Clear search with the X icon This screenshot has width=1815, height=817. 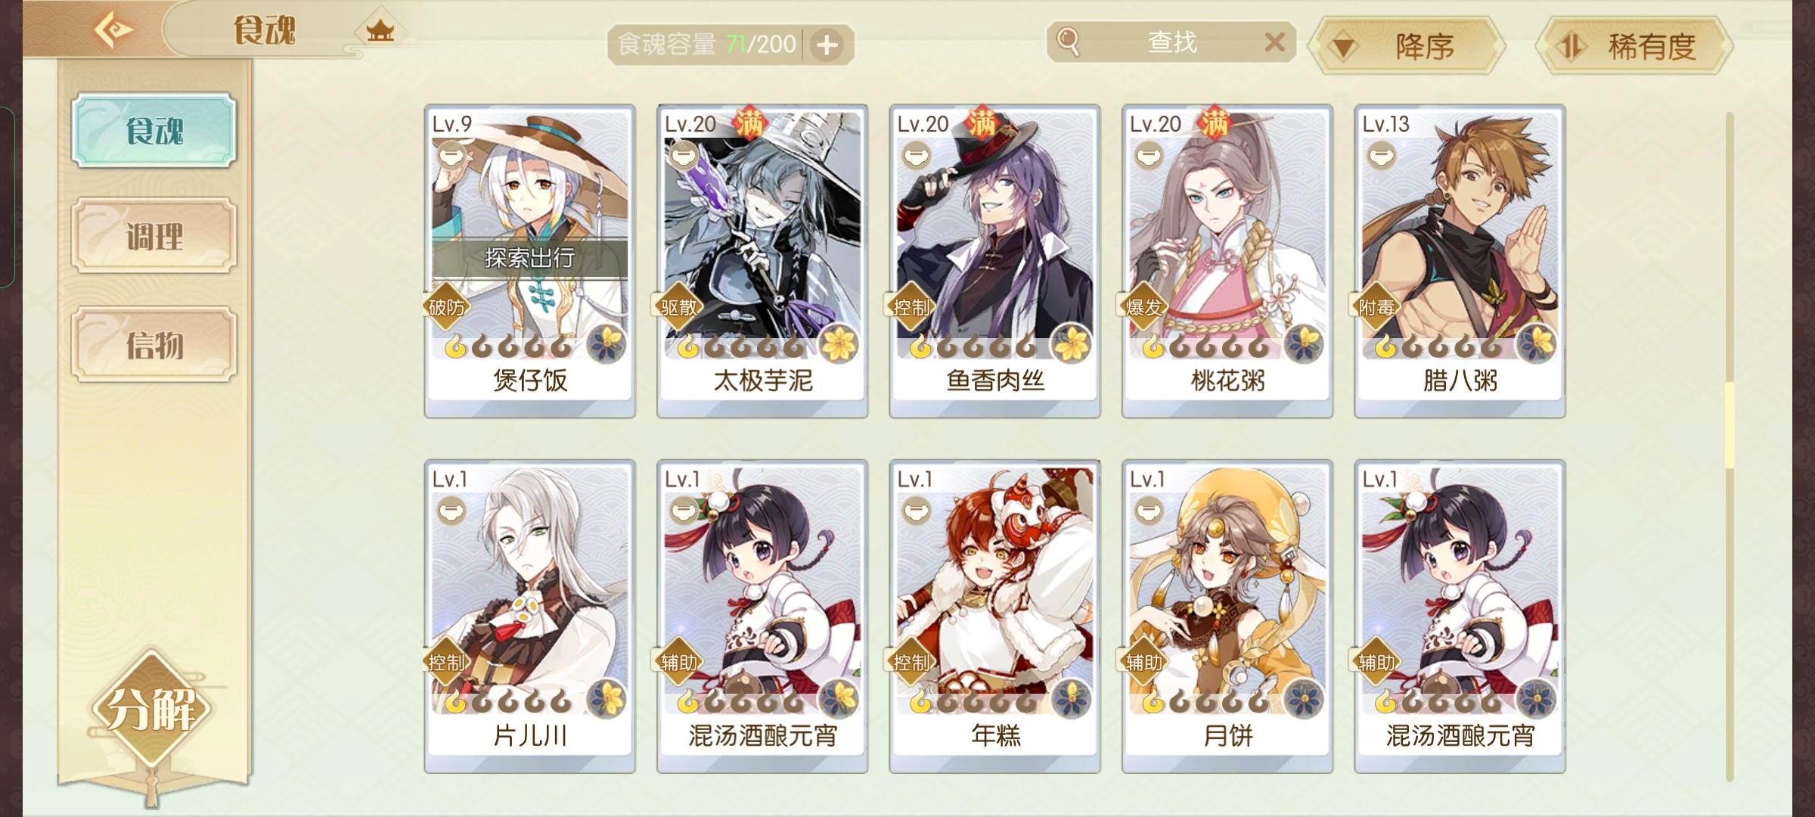1274,42
